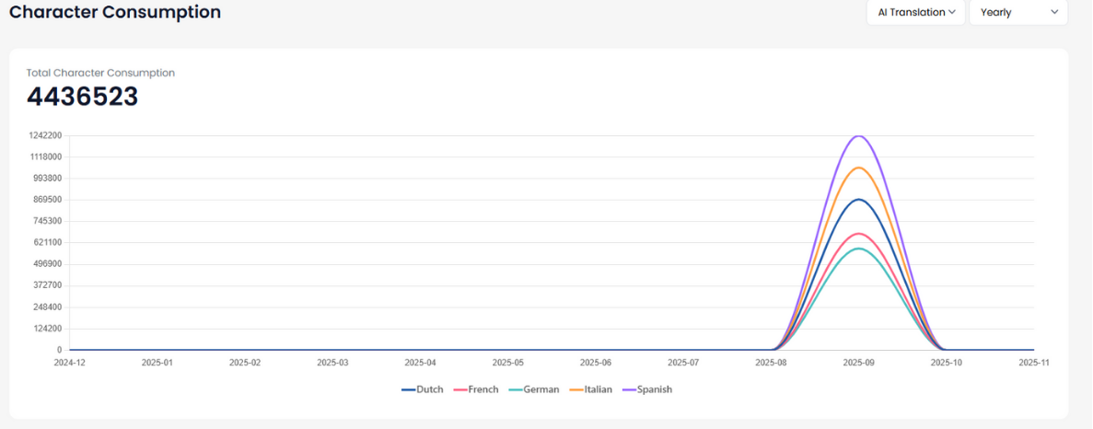1093x429 pixels.
Task: Click the pink French line peak
Action: click(x=859, y=233)
